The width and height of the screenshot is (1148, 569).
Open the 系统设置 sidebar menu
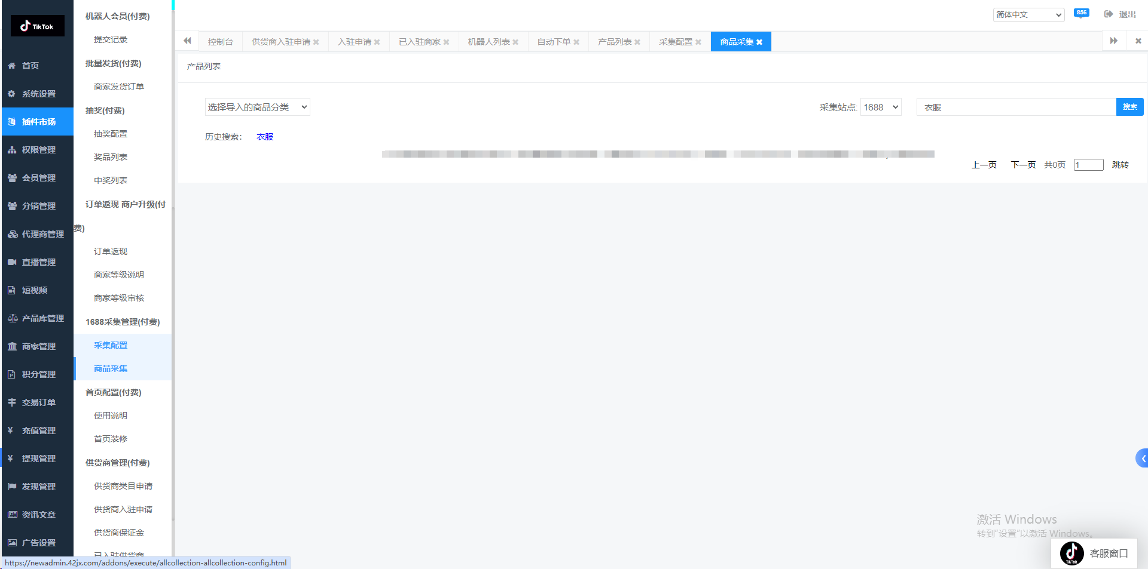tap(38, 94)
